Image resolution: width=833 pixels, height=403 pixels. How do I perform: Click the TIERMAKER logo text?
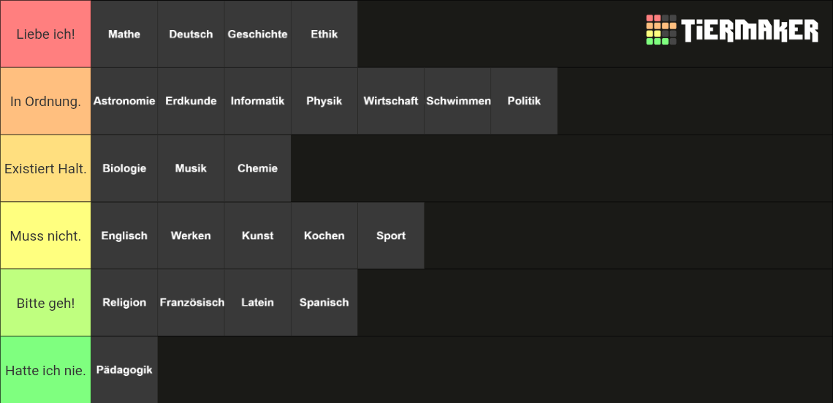[750, 30]
